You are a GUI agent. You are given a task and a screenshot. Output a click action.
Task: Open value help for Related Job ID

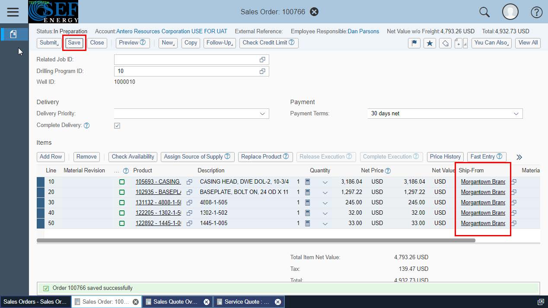click(262, 60)
